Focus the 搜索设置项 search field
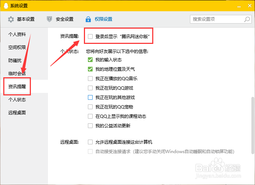 (x=221, y=19)
